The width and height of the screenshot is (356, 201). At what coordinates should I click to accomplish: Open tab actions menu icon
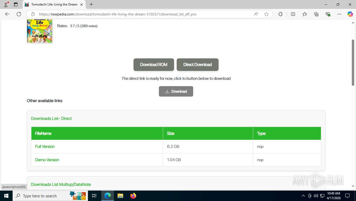click(x=16, y=4)
